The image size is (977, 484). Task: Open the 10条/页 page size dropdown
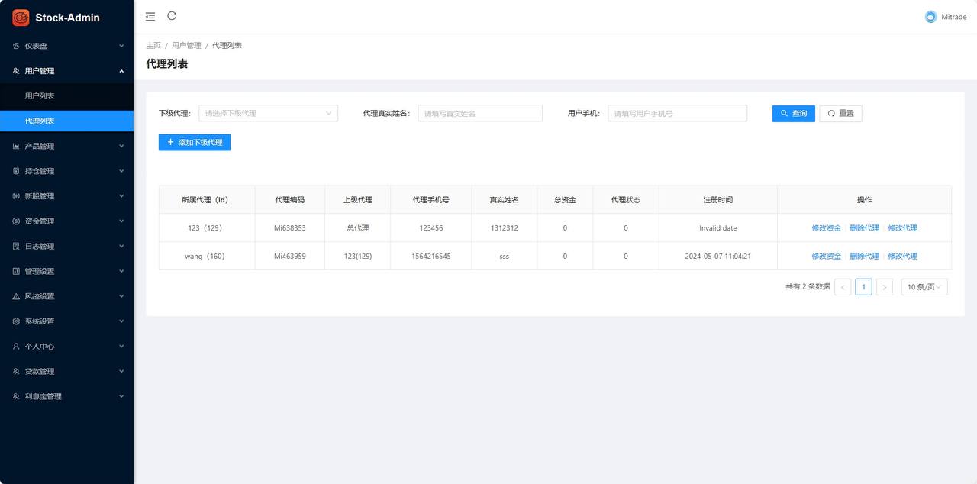pyautogui.click(x=924, y=286)
